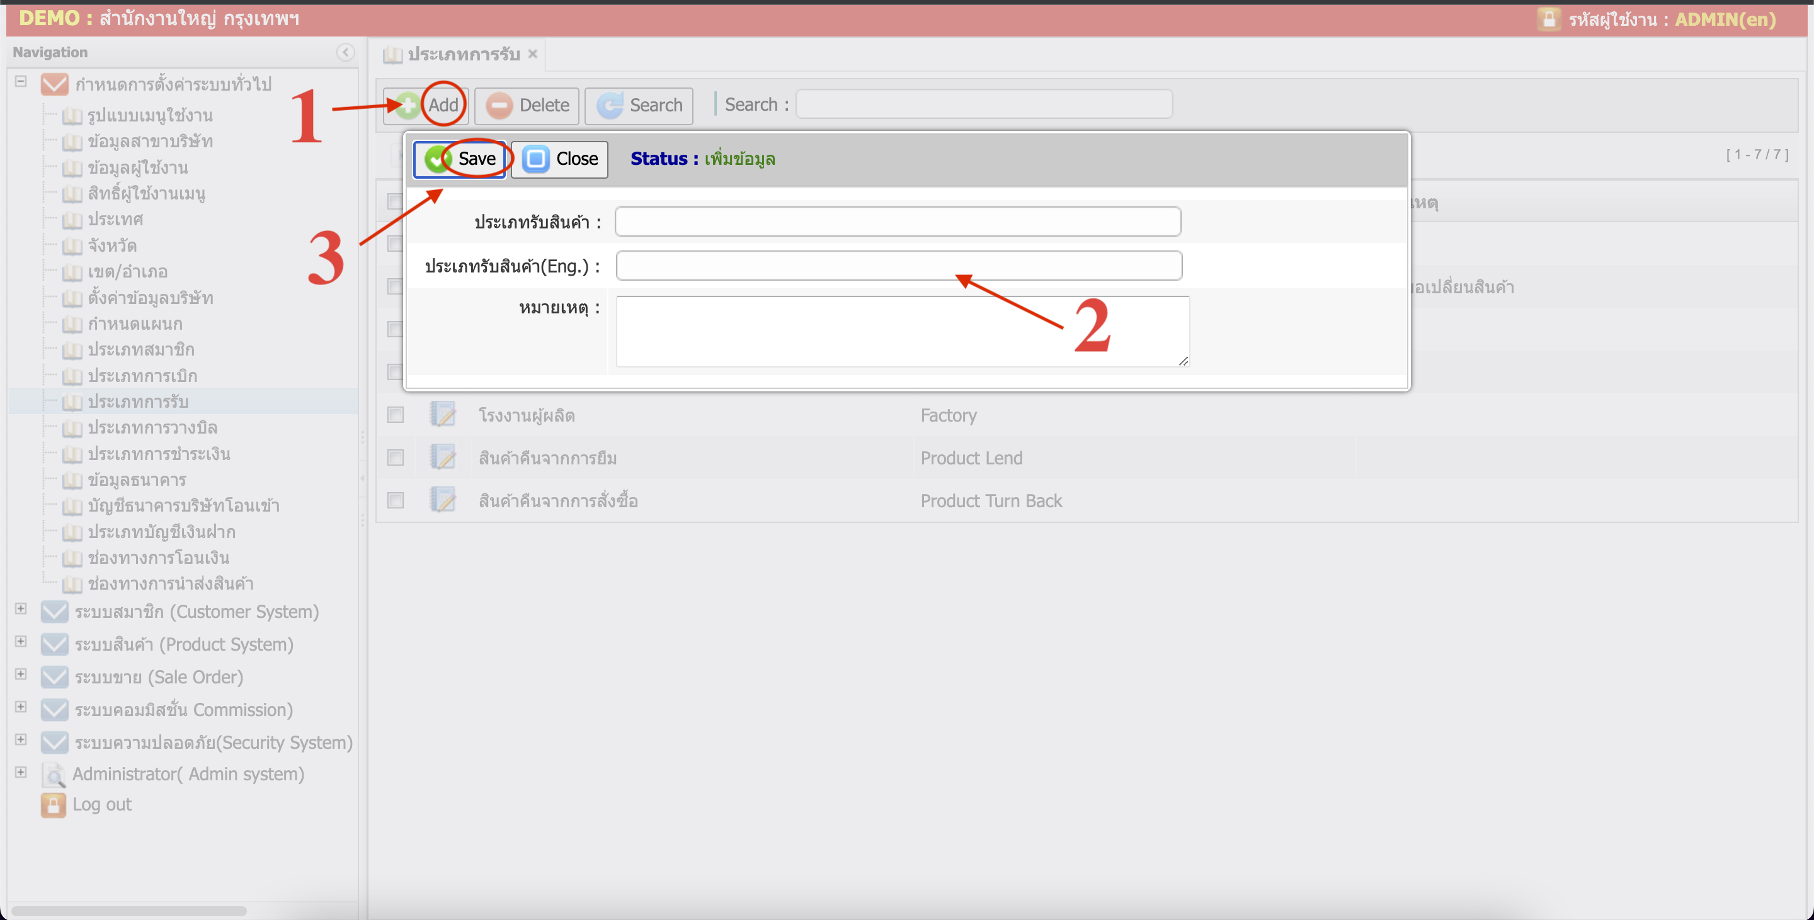1814x920 pixels.
Task: Collapse Navigation panel with arrow icon
Action: (x=345, y=52)
